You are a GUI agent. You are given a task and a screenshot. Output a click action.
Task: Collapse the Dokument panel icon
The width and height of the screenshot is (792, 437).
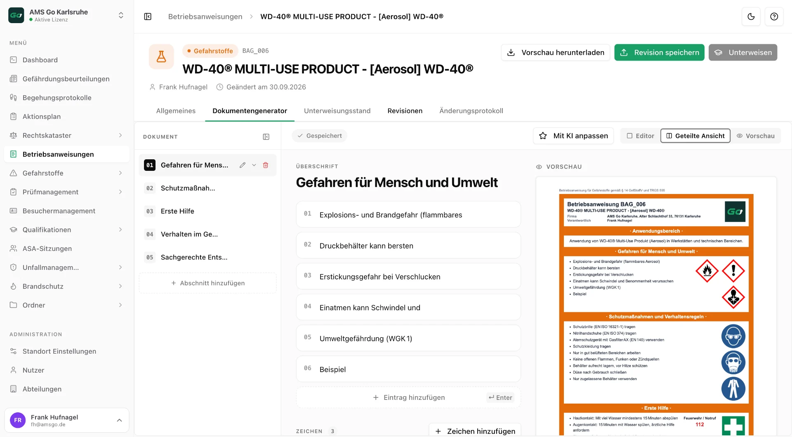266,137
